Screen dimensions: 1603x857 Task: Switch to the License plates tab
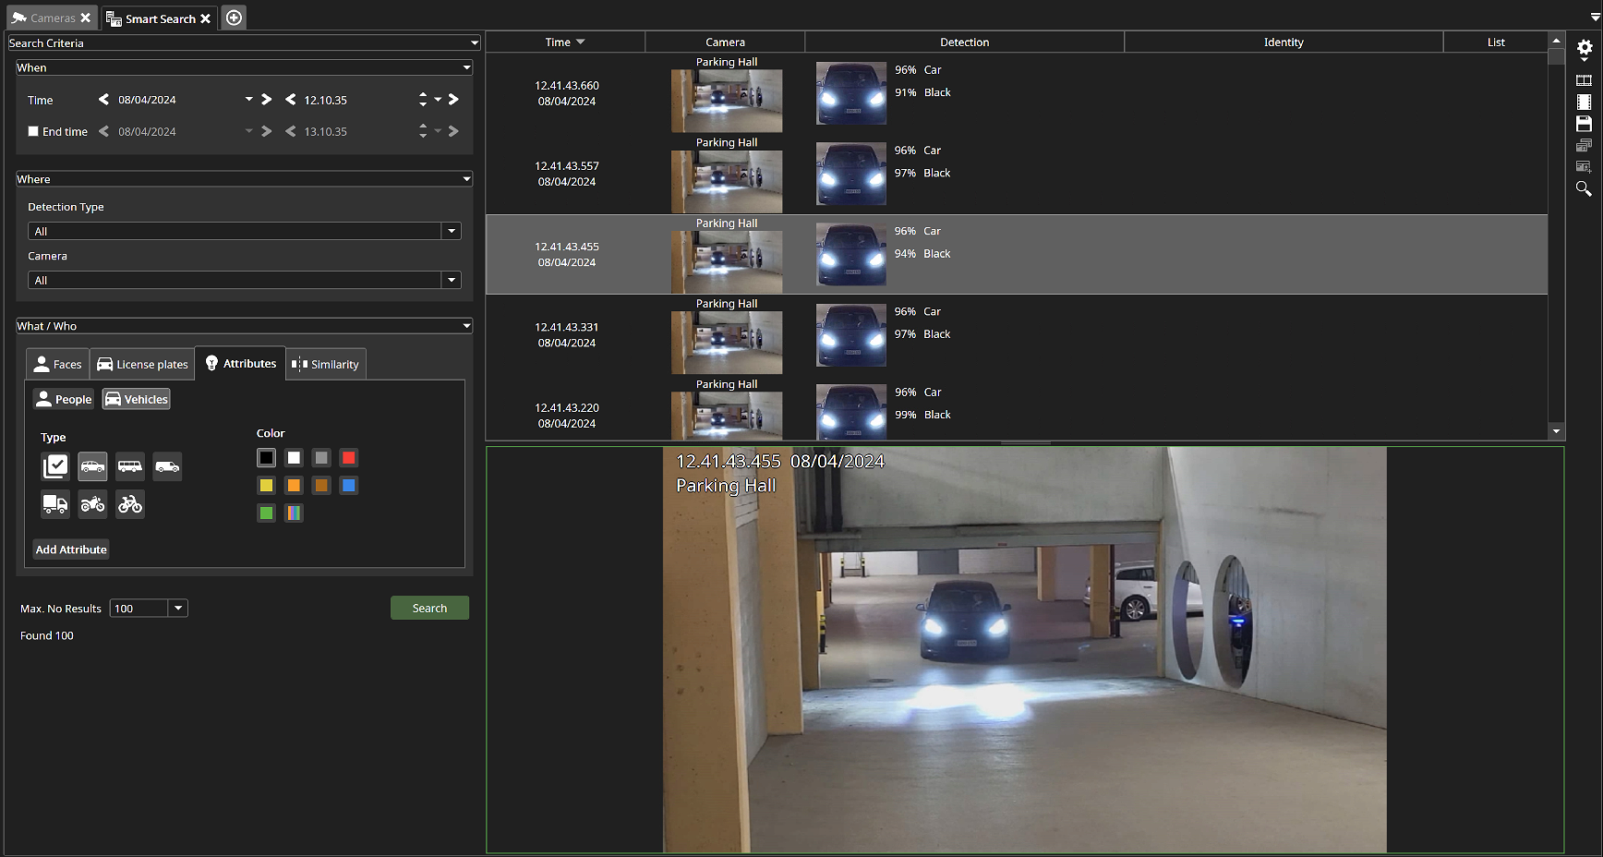click(x=142, y=364)
